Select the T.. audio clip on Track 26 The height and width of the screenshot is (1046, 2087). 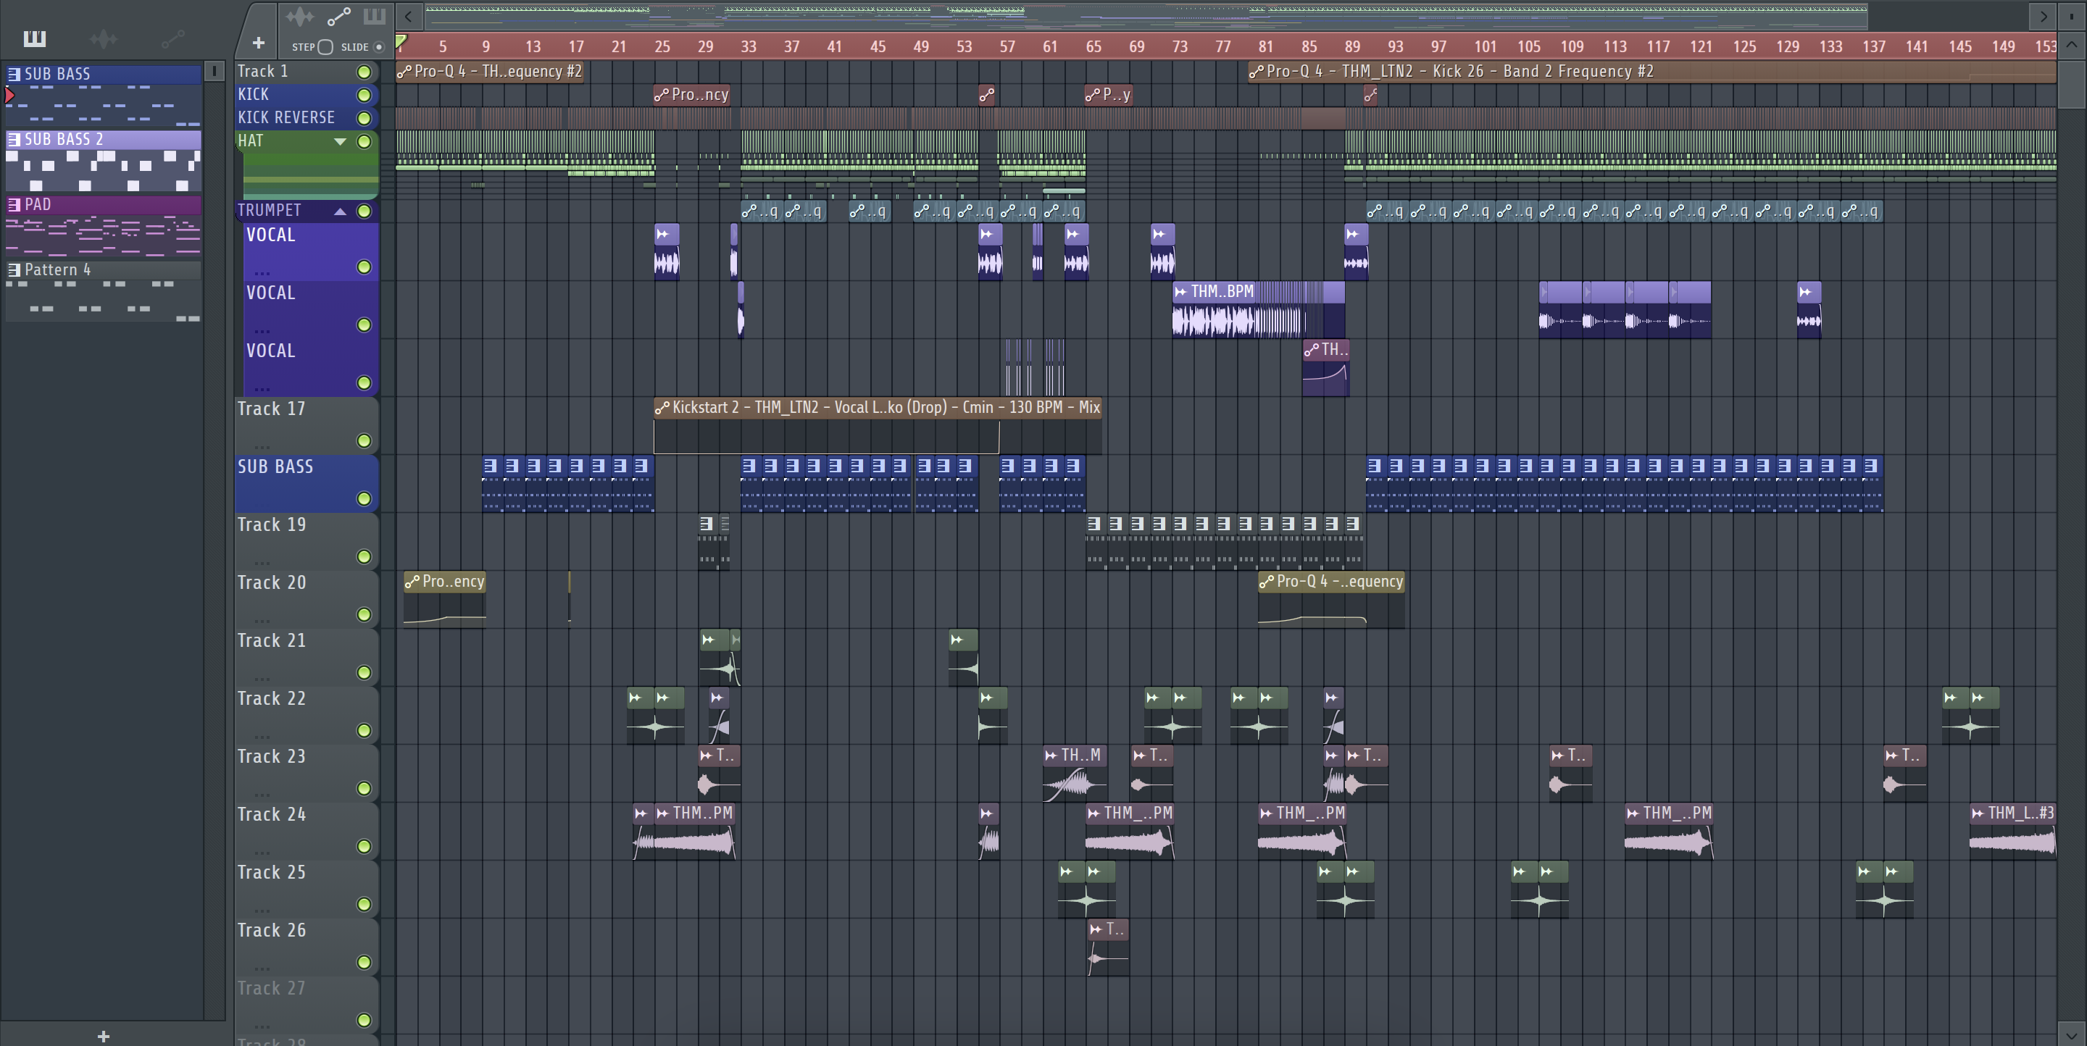click(x=1107, y=948)
